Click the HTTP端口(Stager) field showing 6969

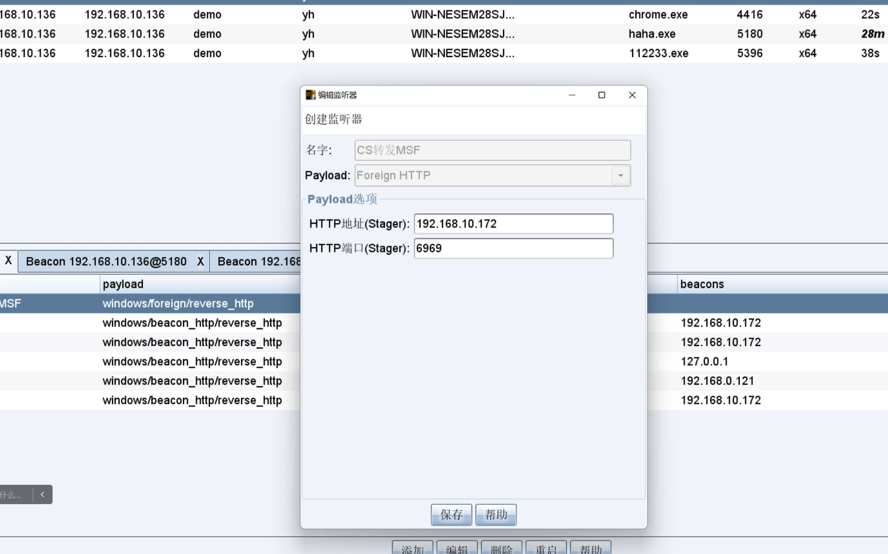tap(513, 248)
